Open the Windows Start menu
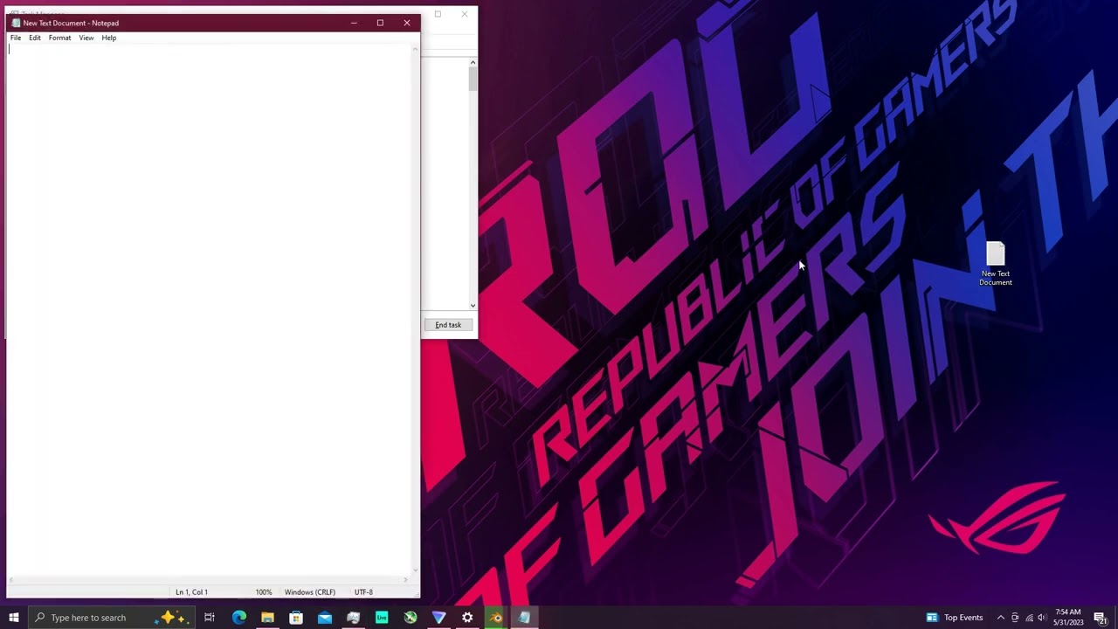 14,618
